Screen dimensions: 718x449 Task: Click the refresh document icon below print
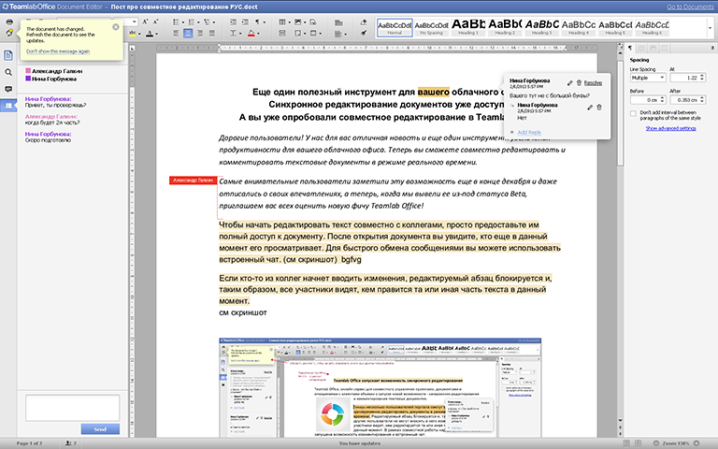[x=9, y=33]
